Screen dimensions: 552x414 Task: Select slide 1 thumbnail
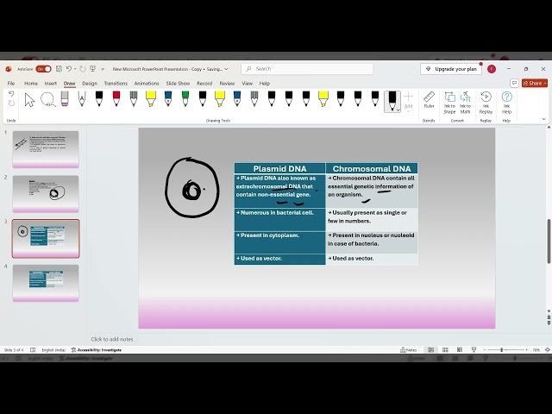(46, 149)
